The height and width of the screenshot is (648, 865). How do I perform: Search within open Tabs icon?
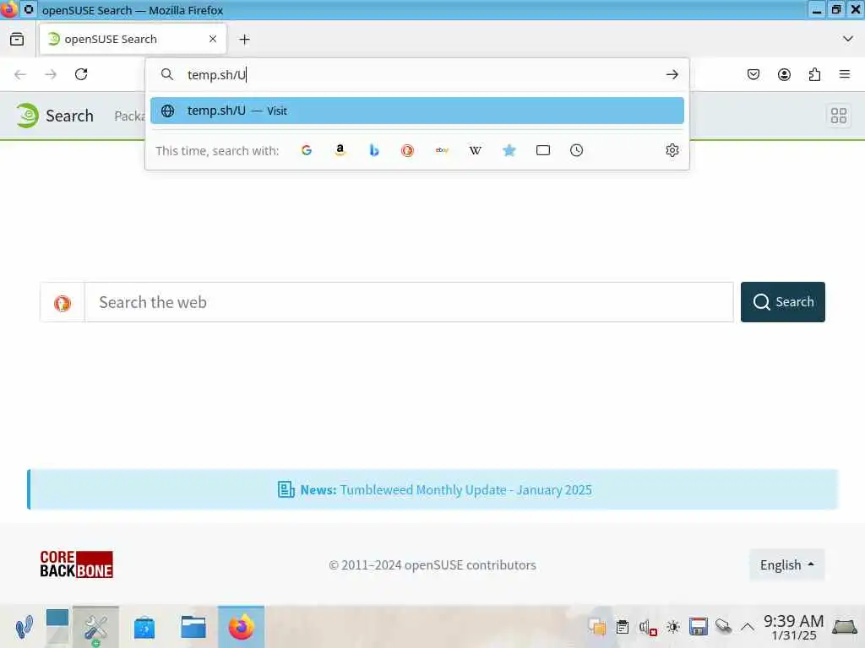[543, 150]
